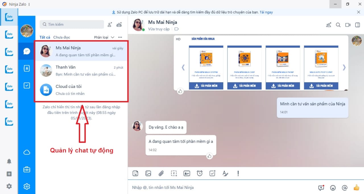Open quick message icon in input bar
The image size is (364, 194).
[321, 187]
